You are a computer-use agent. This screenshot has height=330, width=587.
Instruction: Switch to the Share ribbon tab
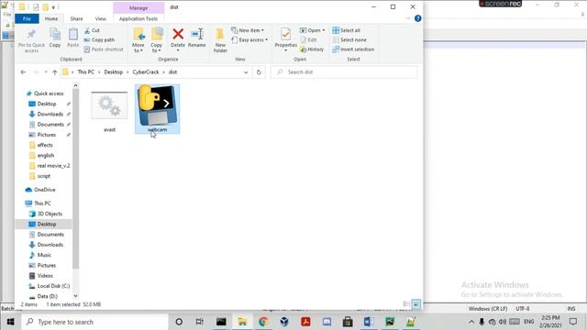coord(76,18)
